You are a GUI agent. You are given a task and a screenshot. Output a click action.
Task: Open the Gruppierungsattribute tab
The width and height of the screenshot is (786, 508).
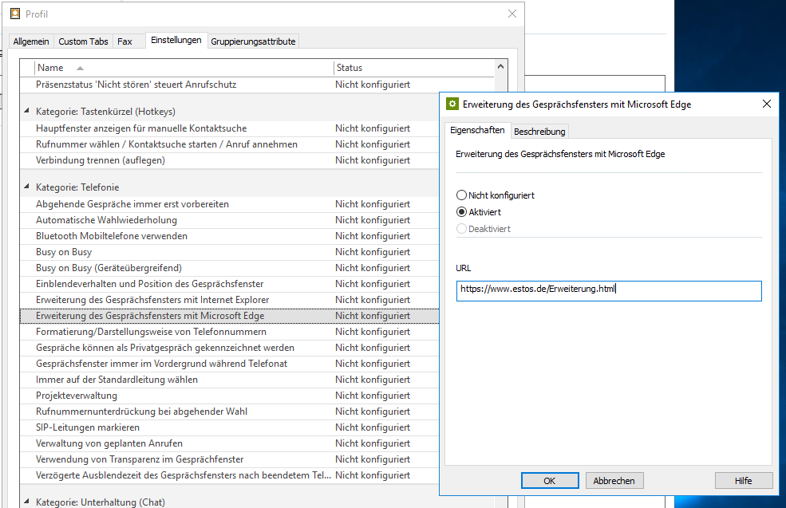click(253, 41)
